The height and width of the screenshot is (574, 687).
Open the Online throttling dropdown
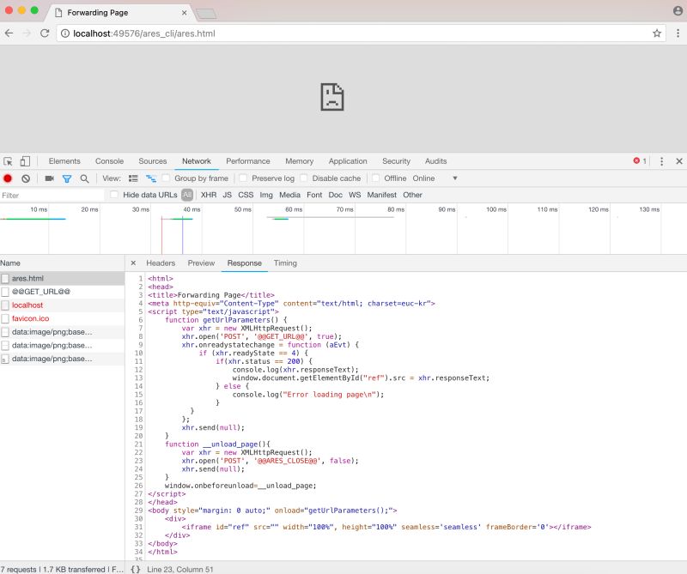435,178
